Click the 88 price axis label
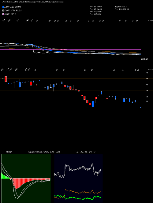 [x=147, y=79]
